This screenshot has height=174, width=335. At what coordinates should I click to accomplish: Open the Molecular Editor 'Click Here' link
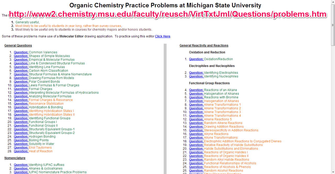(x=162, y=36)
